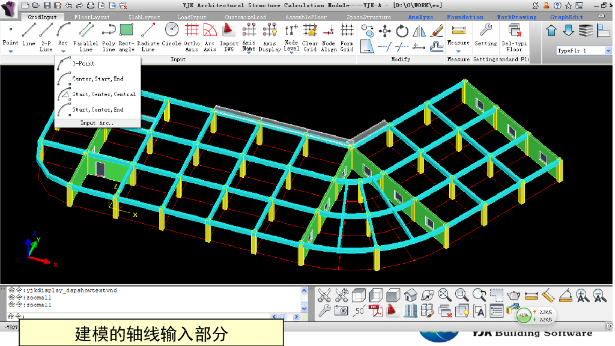615x346 pixels.
Task: Click the teapot render icon
Action: [514, 295]
